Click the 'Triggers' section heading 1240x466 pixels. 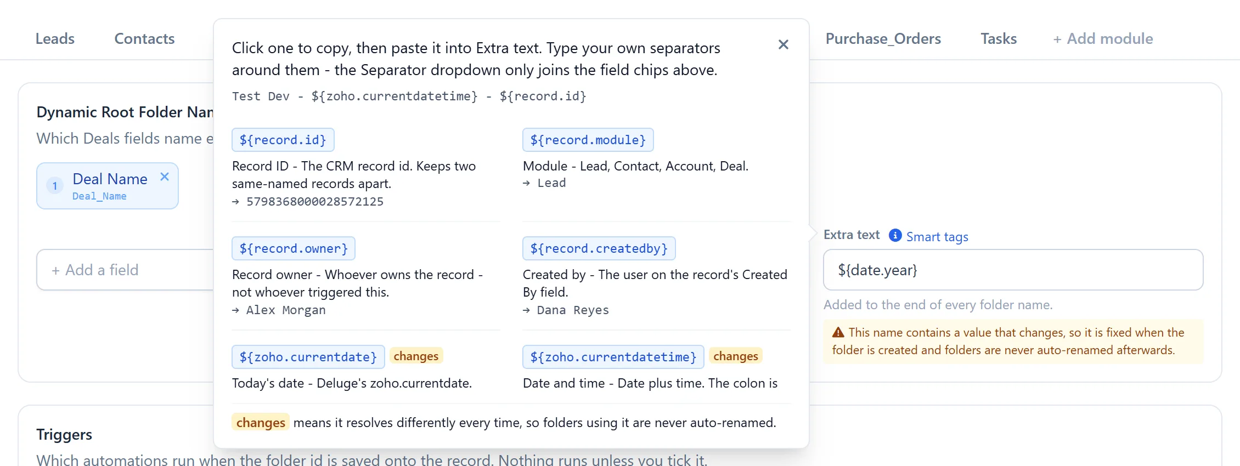pyautogui.click(x=64, y=434)
